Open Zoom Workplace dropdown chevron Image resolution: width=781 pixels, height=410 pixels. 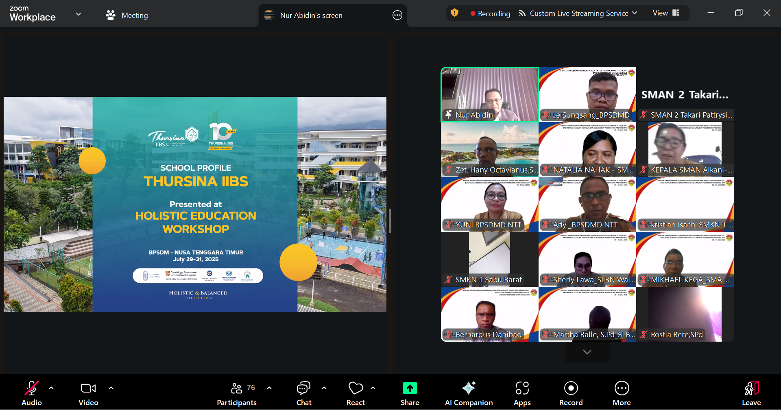(79, 14)
